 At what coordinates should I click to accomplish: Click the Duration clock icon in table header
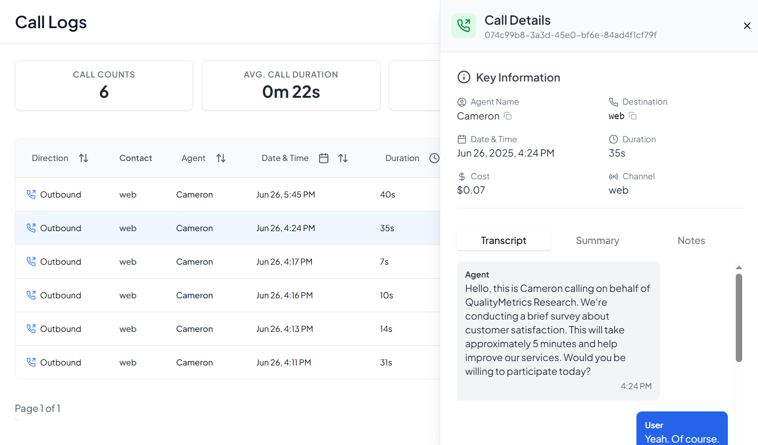tap(434, 158)
